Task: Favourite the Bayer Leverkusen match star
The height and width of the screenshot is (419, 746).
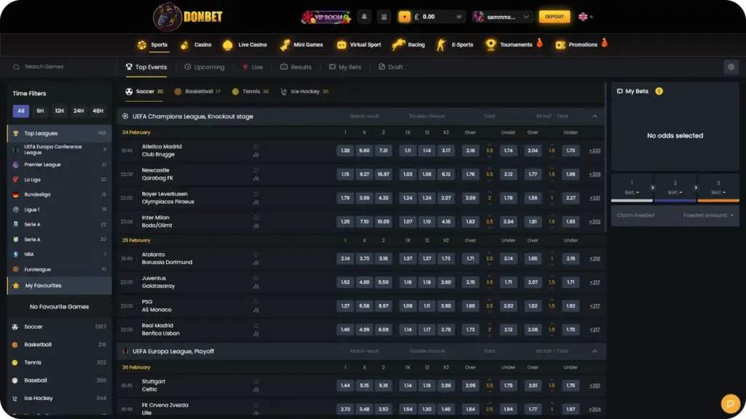Action: coord(256,193)
